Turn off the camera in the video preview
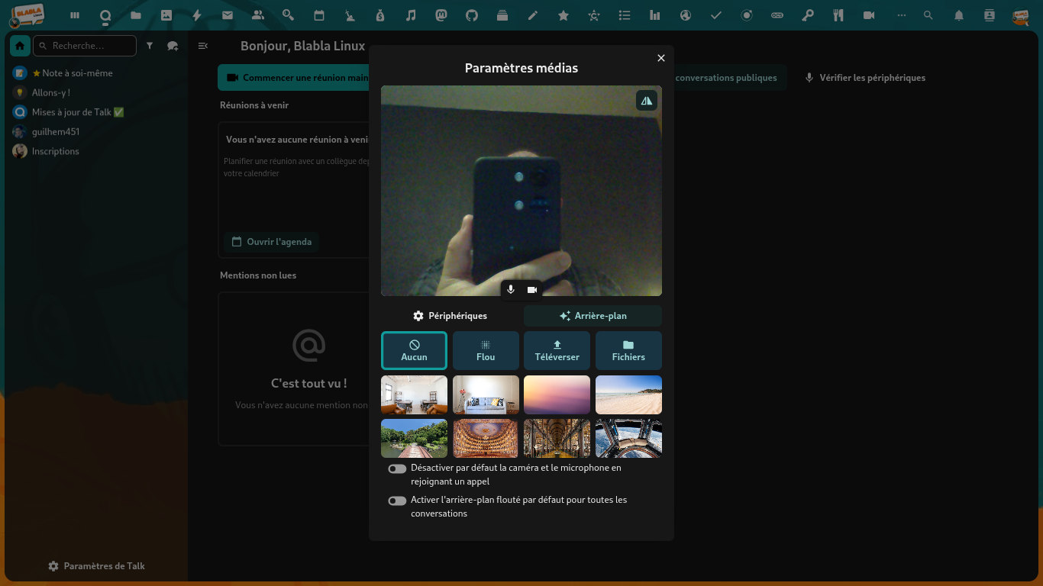This screenshot has width=1043, height=586. click(x=532, y=290)
